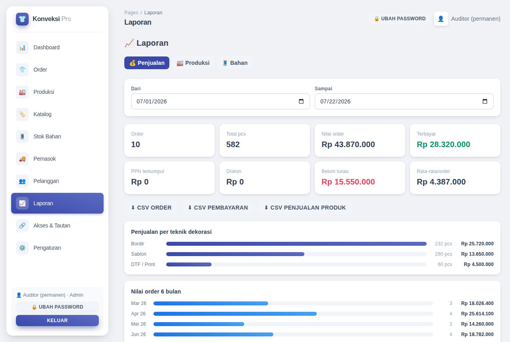Viewport: 510px width, 342px height.
Task: Open the Dari date calendar picker
Action: tap(301, 101)
